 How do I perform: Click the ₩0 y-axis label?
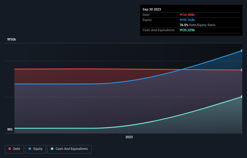pos(10,129)
